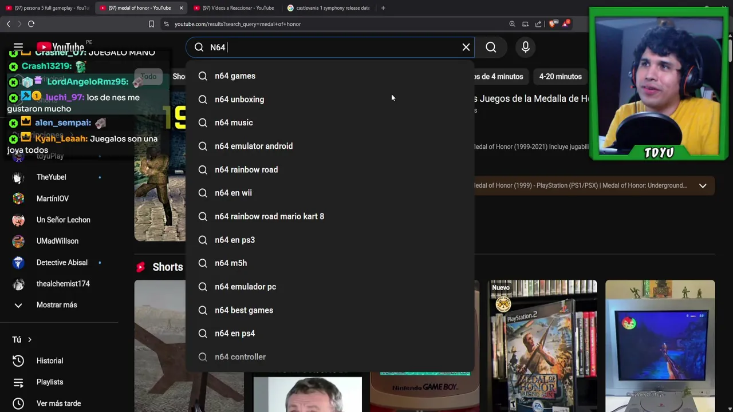Open the Brave Rewards triangle icon
733x412 pixels.
coord(565,24)
